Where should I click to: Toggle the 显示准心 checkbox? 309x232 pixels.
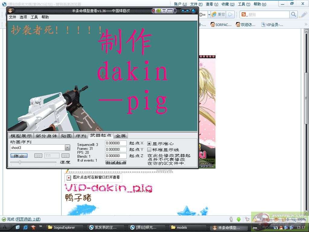tap(149, 143)
